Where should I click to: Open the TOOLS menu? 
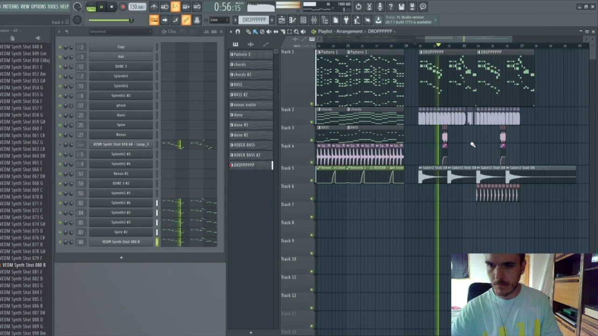pyautogui.click(x=53, y=7)
